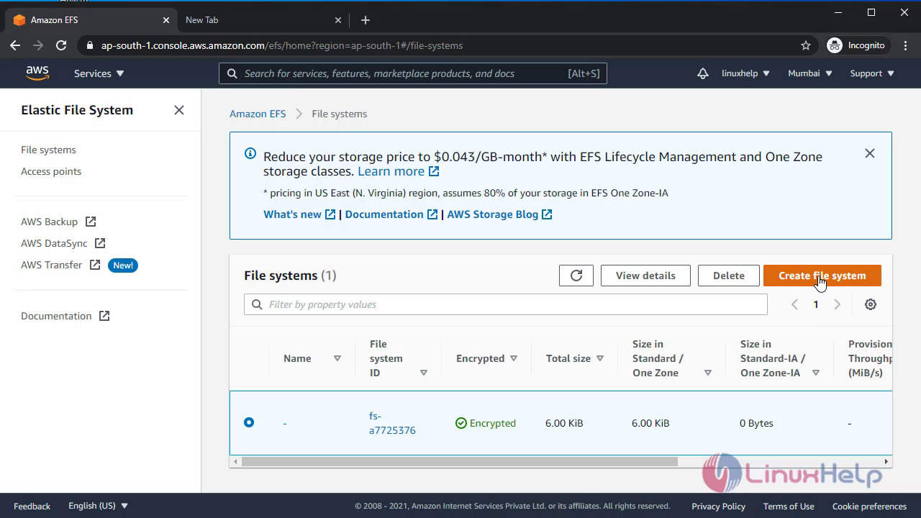This screenshot has width=921, height=518.
Task: Close the New Tab browser tab
Action: pyautogui.click(x=339, y=20)
